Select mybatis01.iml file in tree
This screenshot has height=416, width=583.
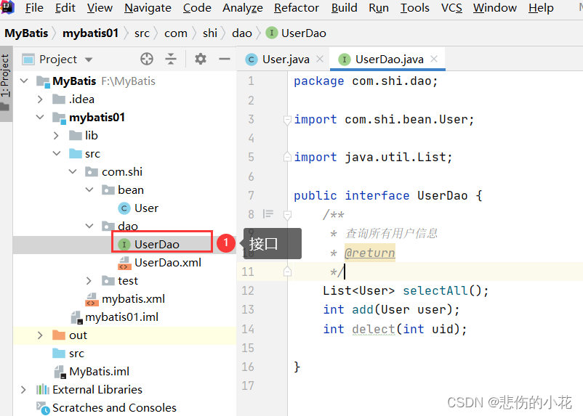click(121, 317)
